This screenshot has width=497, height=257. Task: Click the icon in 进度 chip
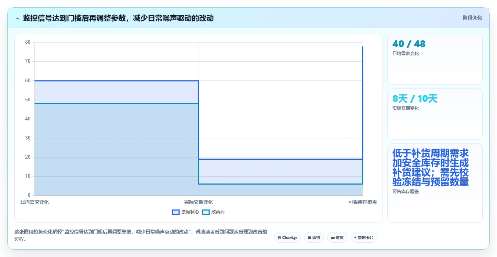pyautogui.click(x=333, y=238)
